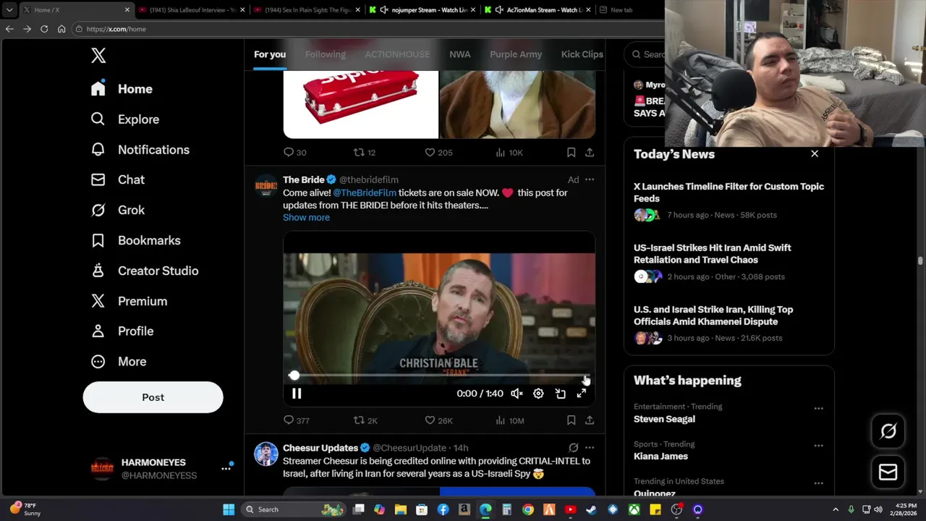Open Creator Studio

point(144,271)
